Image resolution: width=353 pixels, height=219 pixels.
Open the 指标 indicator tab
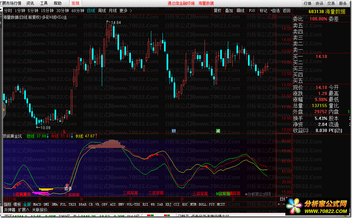7,204
